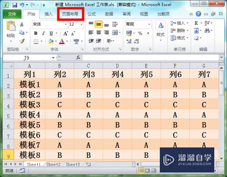
Task: Switch to the Formulas (公式) tab
Action: pos(92,14)
